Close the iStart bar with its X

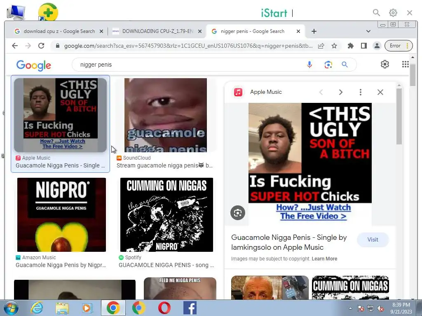(x=410, y=13)
